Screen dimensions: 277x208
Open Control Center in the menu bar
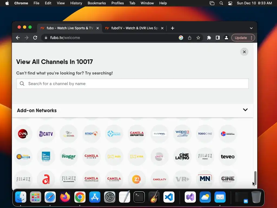tap(230, 3)
